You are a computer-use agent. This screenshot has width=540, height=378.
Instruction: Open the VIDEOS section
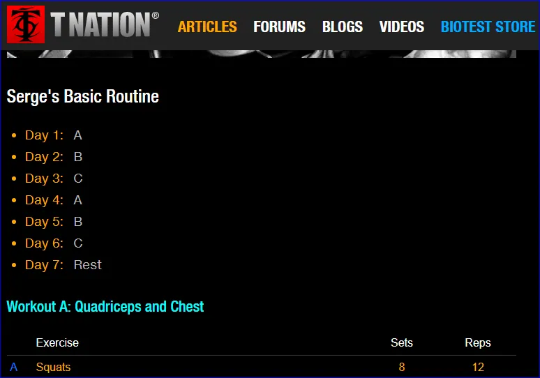pos(402,27)
